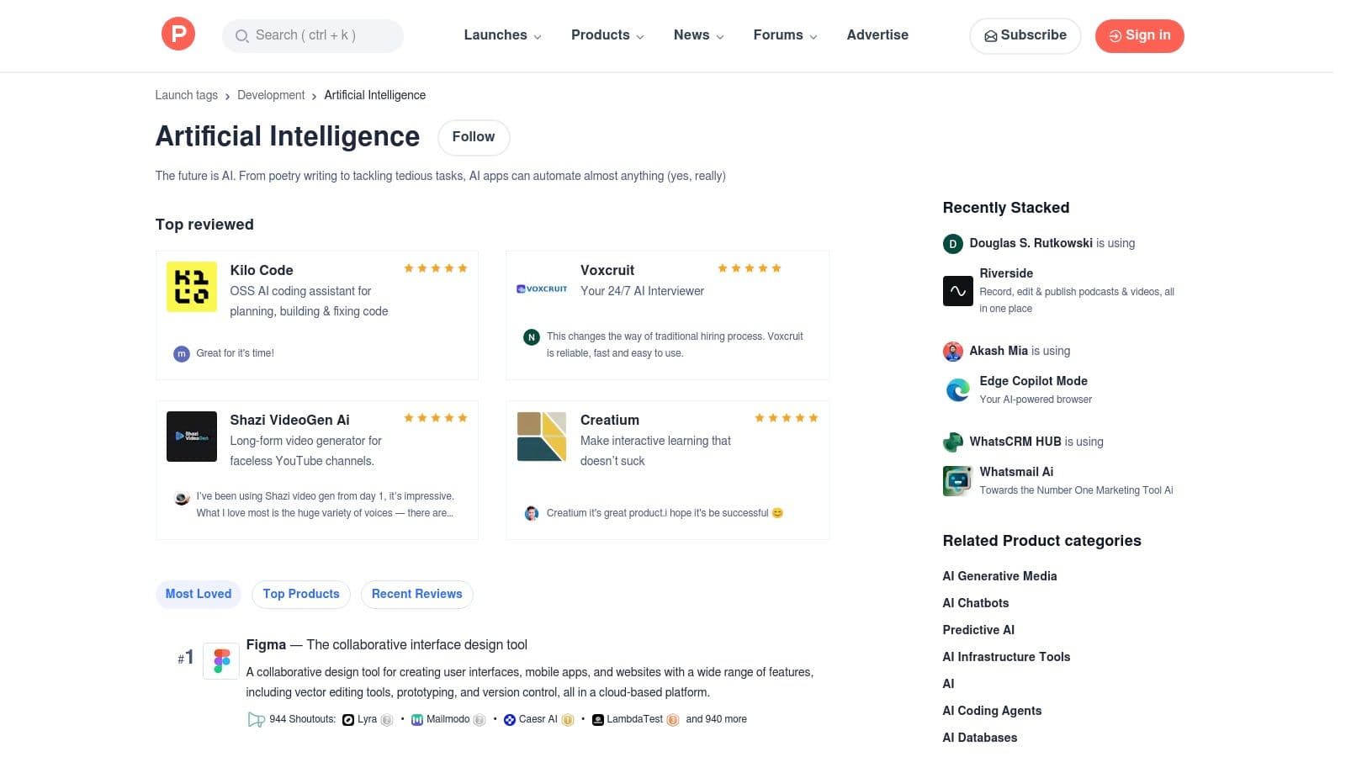1346x757 pixels.
Task: Follow the Artificial Intelligence topic
Action: 473,136
